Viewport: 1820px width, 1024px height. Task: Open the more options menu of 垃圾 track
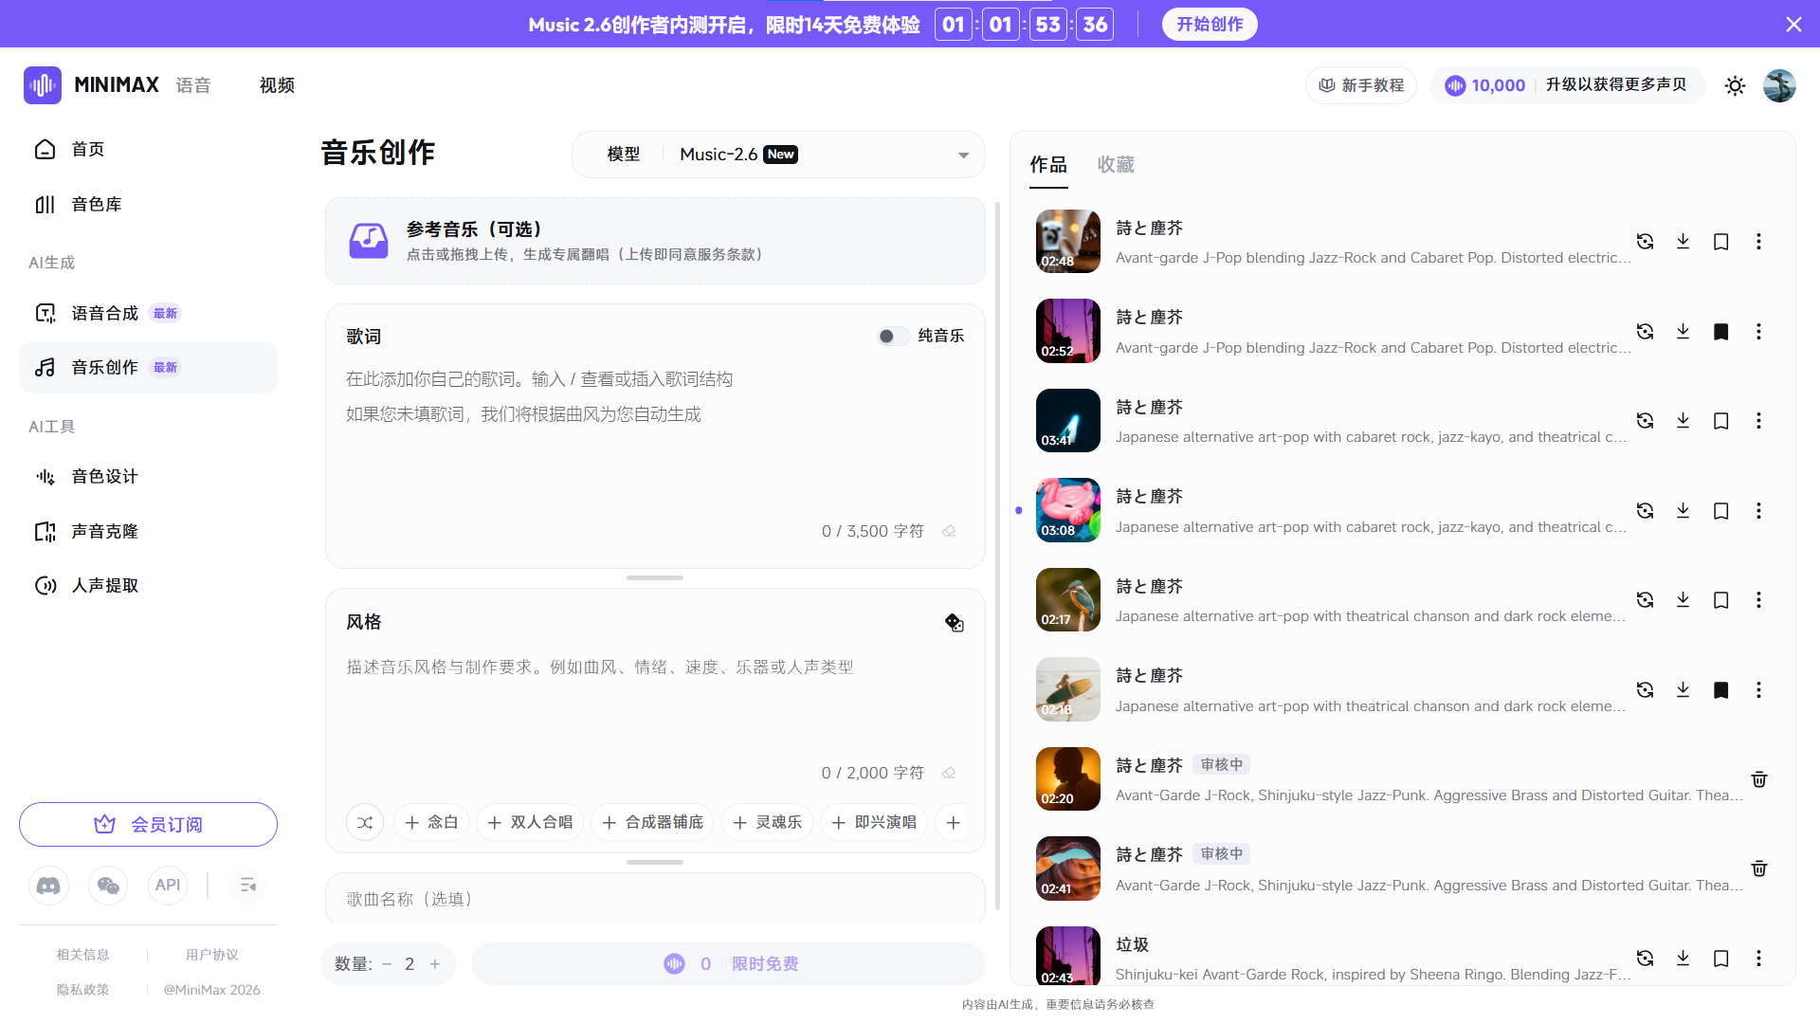tap(1758, 959)
